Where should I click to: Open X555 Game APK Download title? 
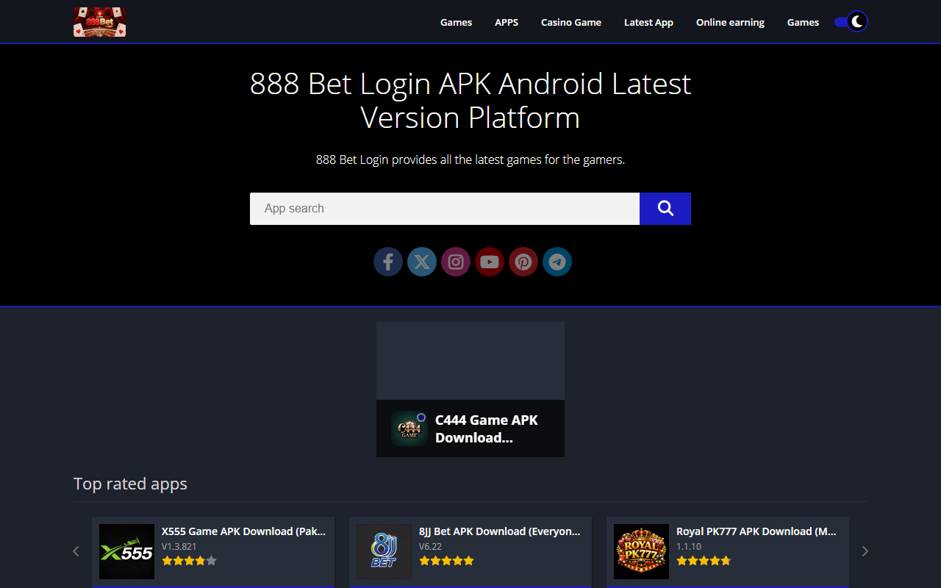(x=243, y=531)
